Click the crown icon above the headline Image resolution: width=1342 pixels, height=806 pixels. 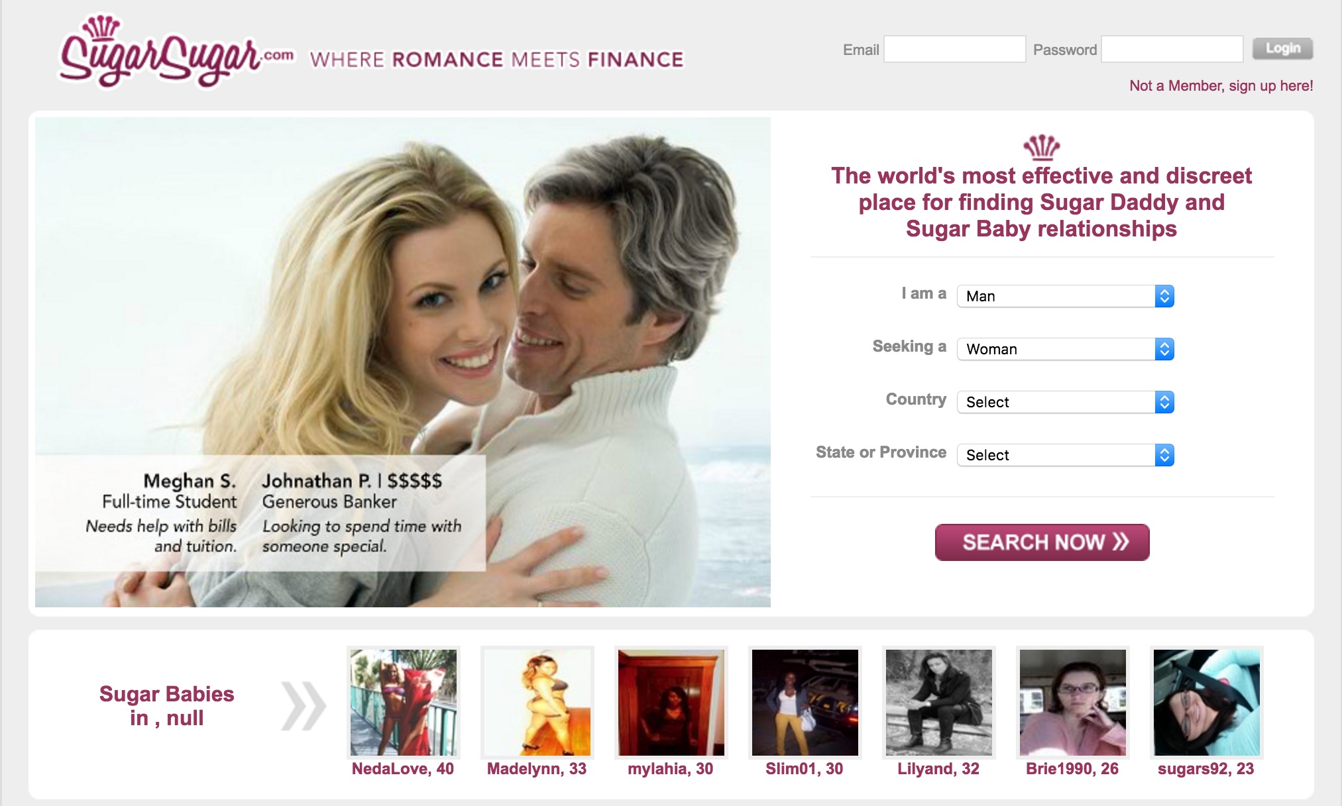click(x=1041, y=147)
